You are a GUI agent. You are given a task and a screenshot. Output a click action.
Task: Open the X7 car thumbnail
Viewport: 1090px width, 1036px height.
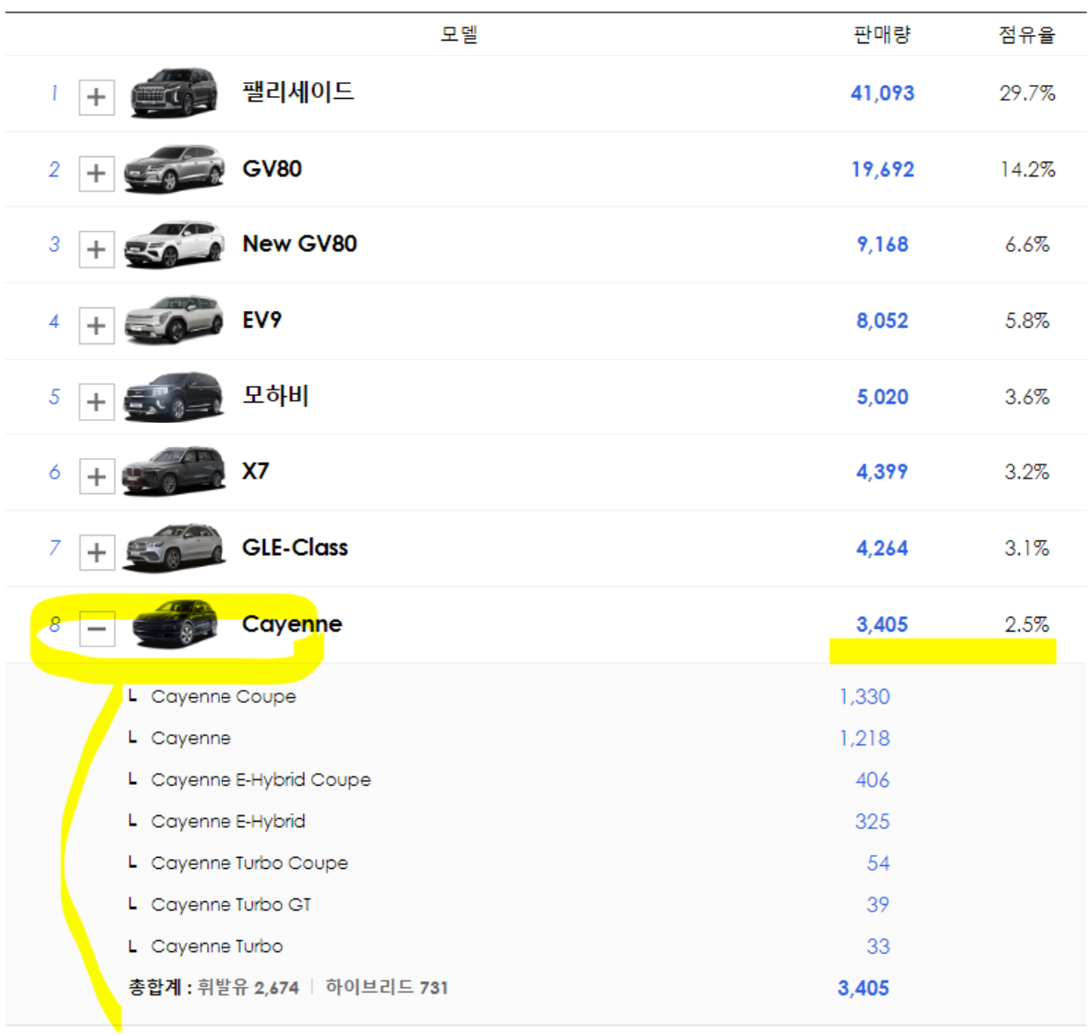[174, 472]
